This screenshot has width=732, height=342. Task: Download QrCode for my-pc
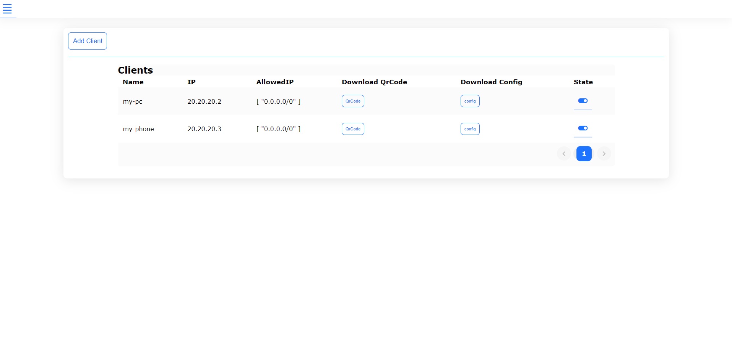(x=353, y=101)
